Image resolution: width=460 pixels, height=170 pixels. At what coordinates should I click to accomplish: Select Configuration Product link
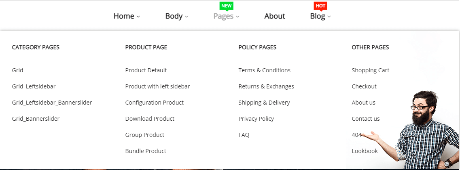pos(155,103)
